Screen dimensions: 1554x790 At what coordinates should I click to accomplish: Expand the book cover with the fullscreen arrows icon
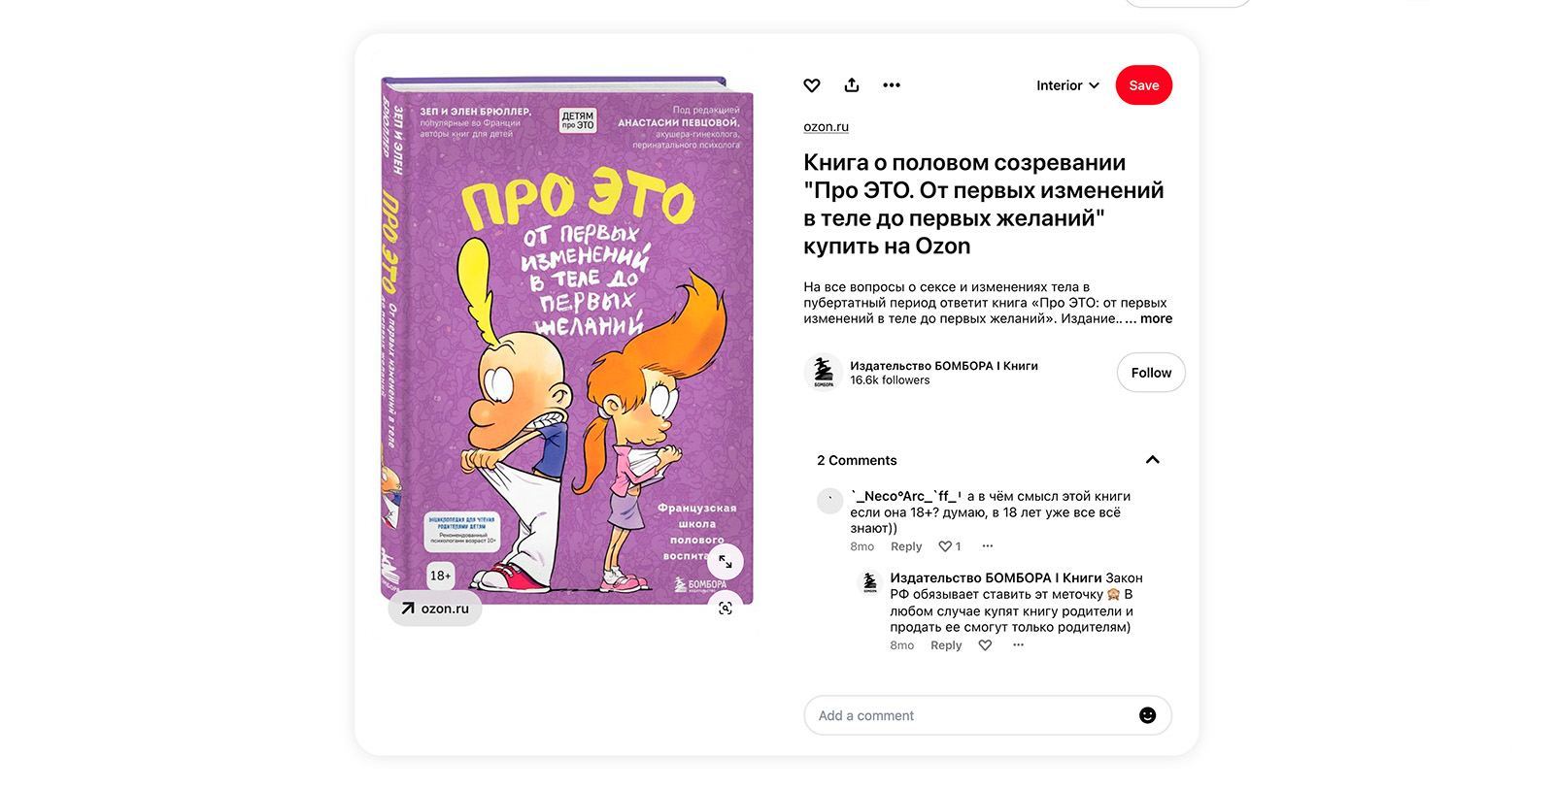(x=725, y=561)
